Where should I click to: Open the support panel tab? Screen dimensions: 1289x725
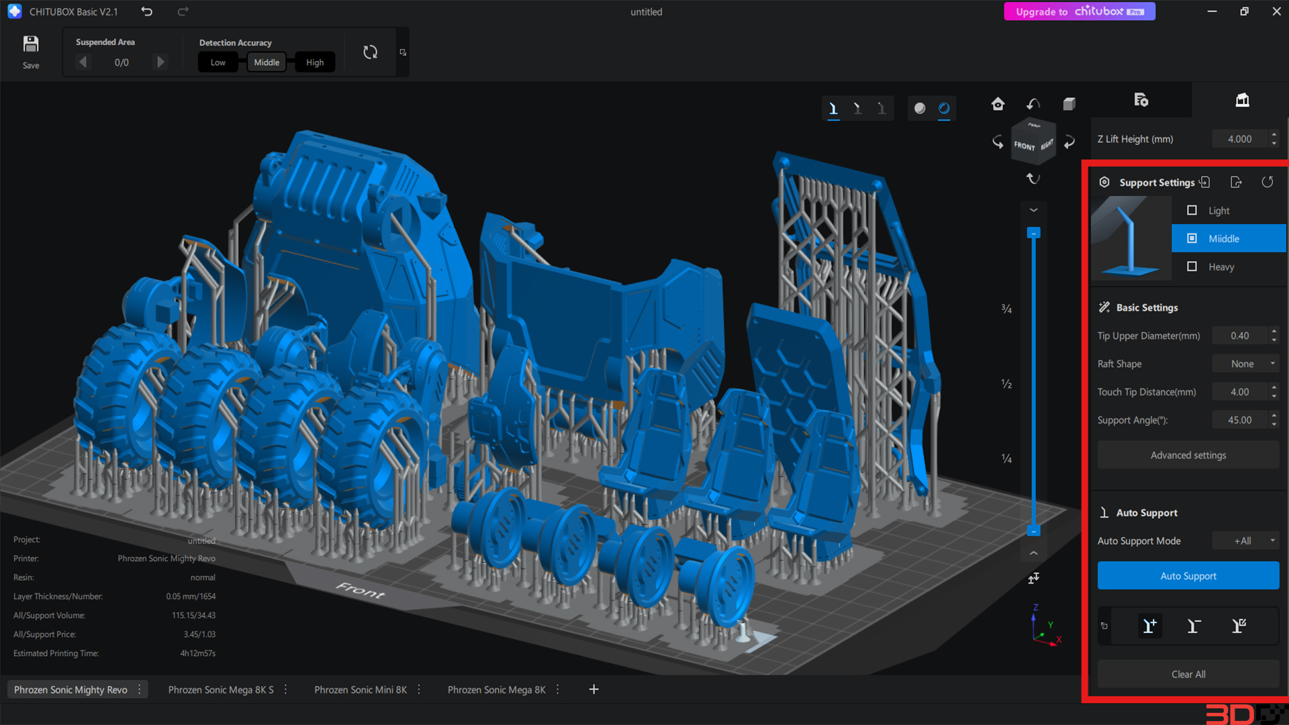1243,100
